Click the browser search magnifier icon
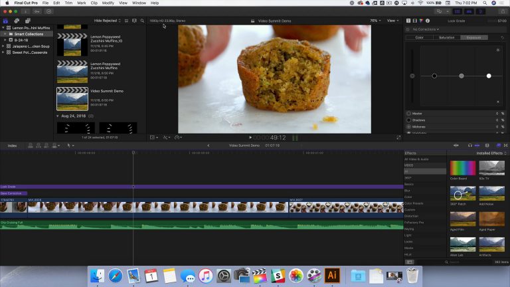510x287 pixels. coord(142,21)
